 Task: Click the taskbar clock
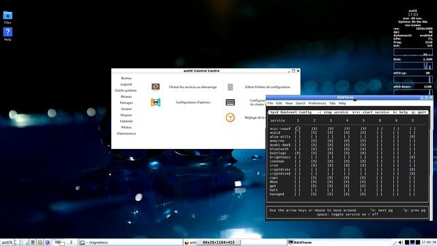pos(429,243)
